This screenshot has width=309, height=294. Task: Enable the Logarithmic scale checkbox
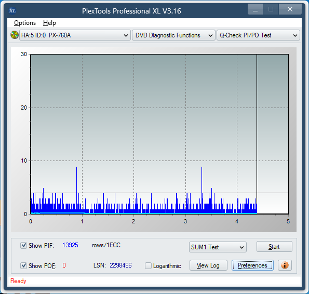[148, 265]
